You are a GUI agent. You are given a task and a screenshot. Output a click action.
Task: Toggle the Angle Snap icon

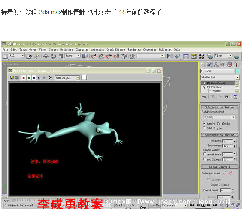point(101,56)
